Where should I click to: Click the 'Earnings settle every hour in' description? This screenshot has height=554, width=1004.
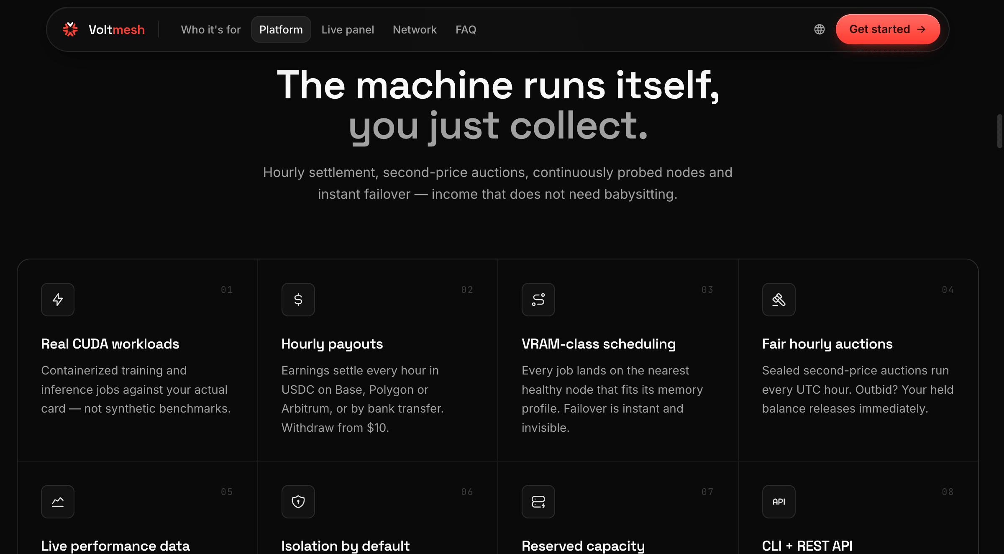click(x=362, y=399)
